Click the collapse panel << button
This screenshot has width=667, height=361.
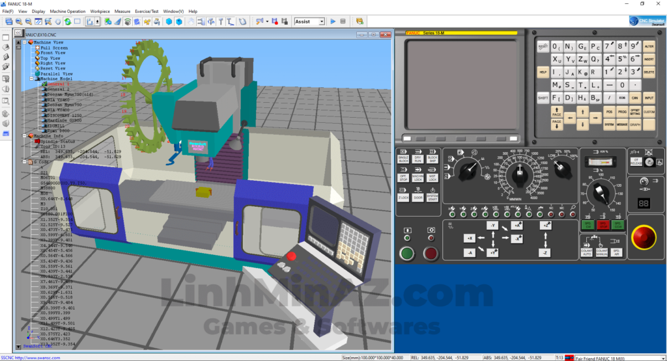18,33
